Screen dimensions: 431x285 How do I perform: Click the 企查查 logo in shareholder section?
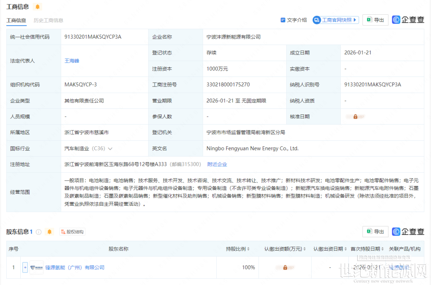(408, 232)
